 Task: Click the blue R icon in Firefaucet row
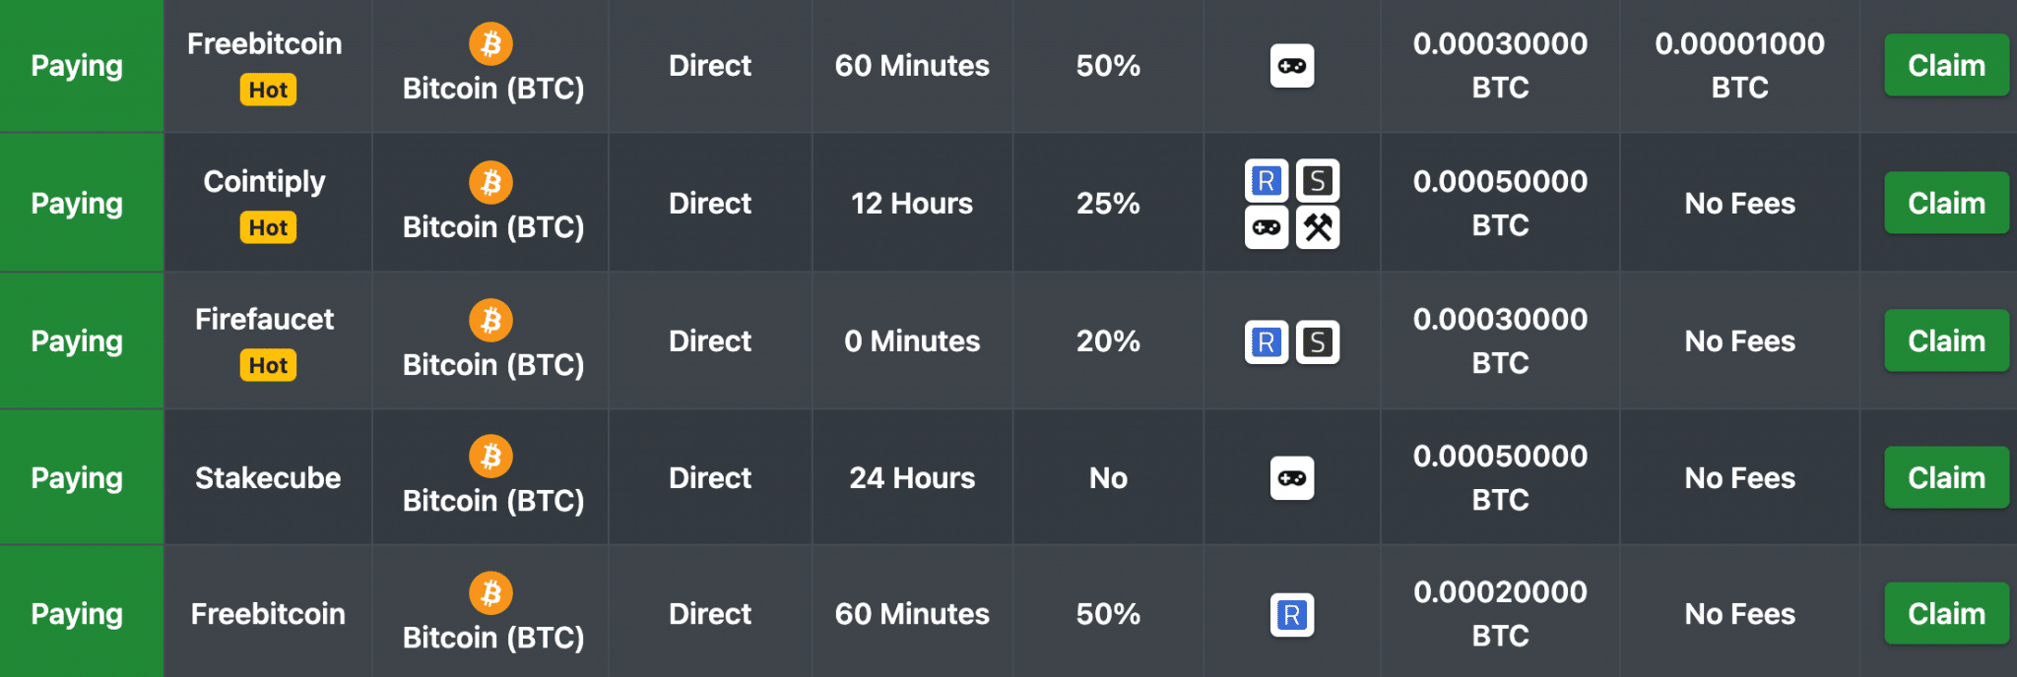click(x=1267, y=341)
